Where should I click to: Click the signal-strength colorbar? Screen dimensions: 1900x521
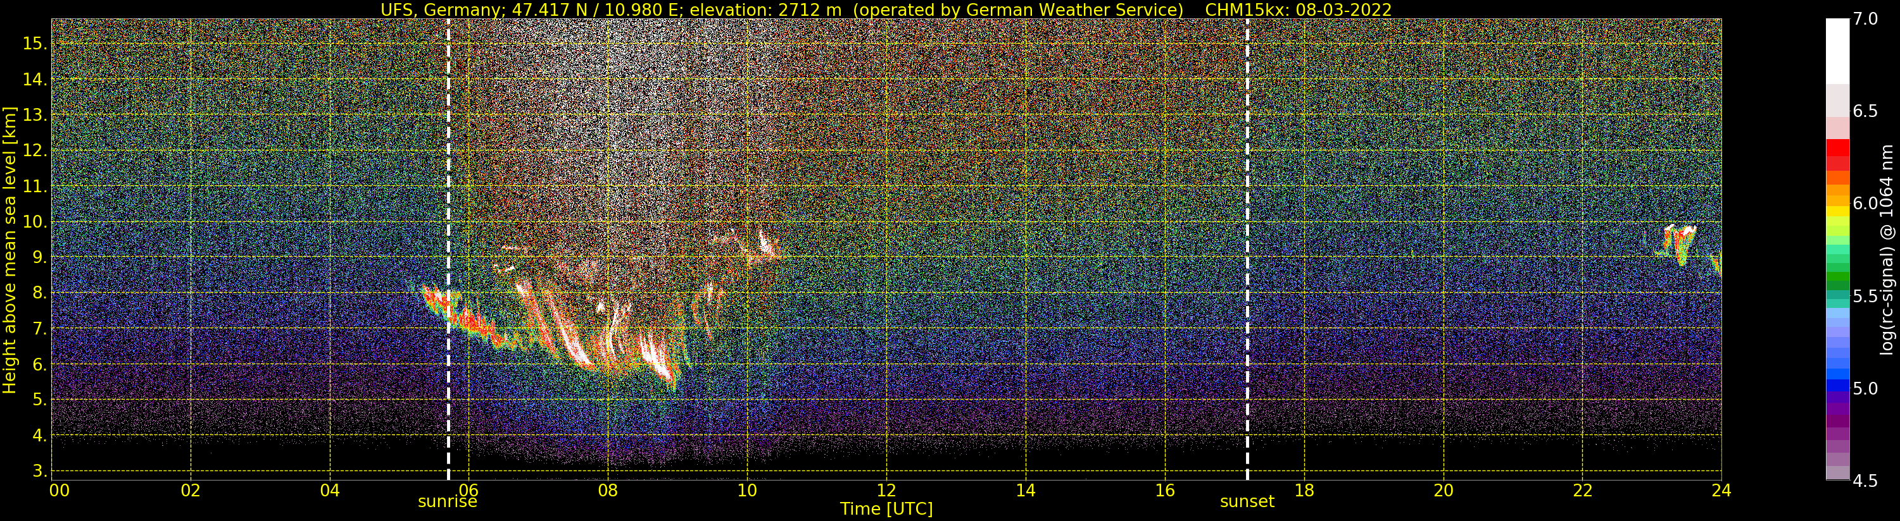(1837, 250)
